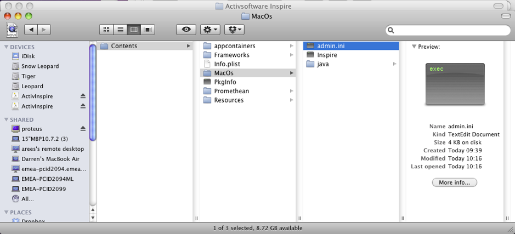Select the Info.plist file

[227, 64]
